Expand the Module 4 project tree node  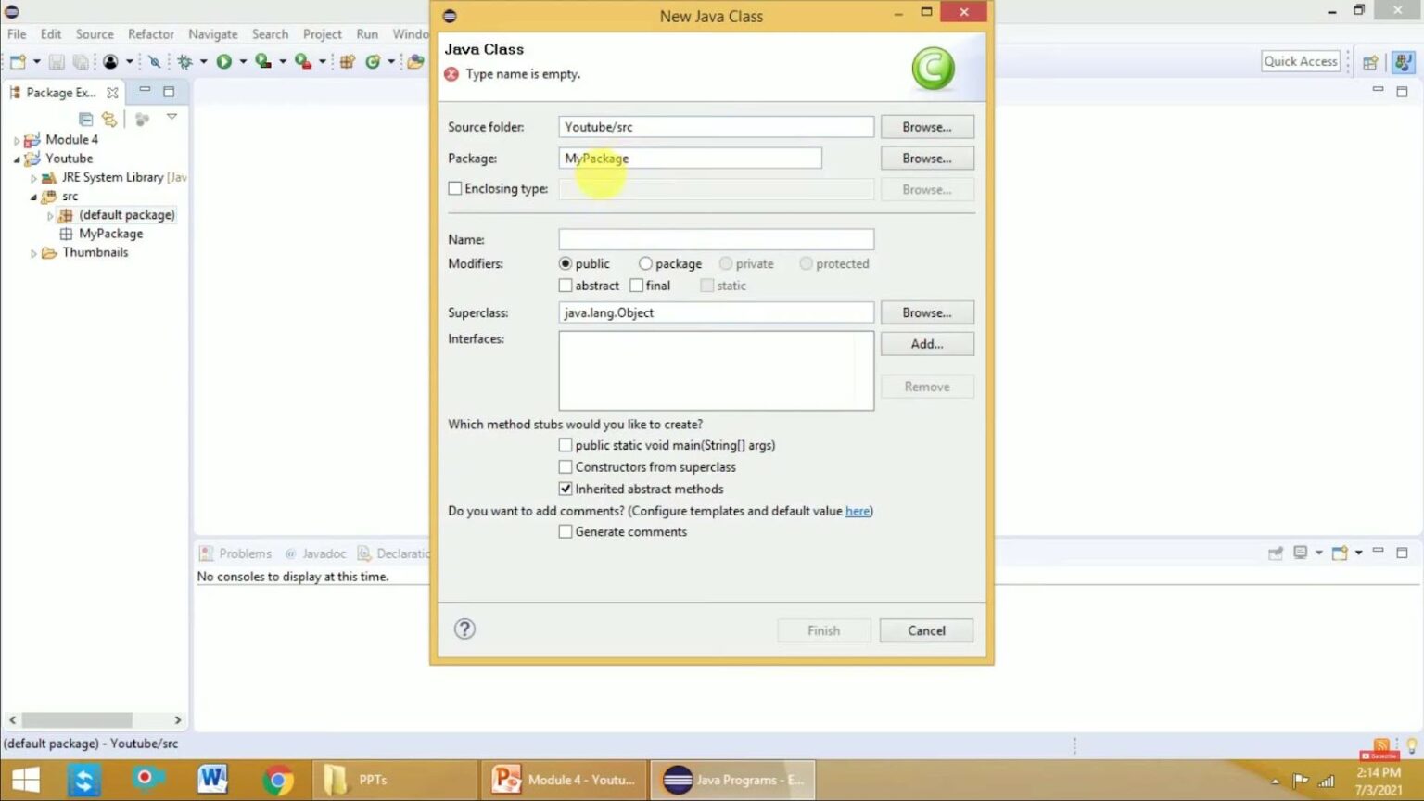(x=17, y=140)
